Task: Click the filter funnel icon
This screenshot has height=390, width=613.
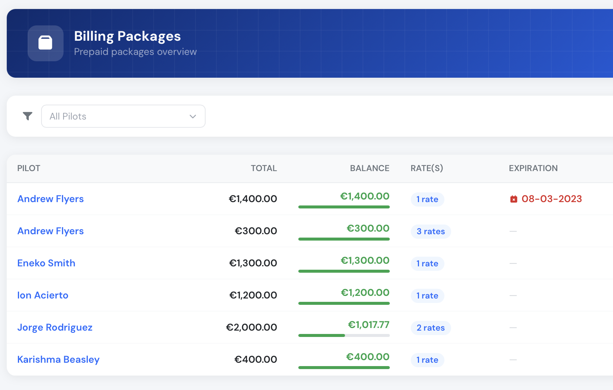Action: point(28,116)
